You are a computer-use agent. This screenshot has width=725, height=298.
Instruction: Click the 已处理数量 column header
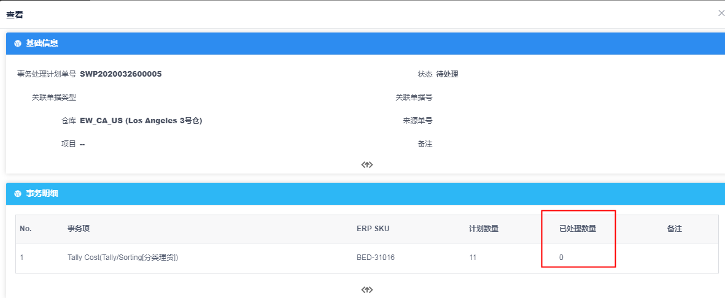tap(578, 229)
